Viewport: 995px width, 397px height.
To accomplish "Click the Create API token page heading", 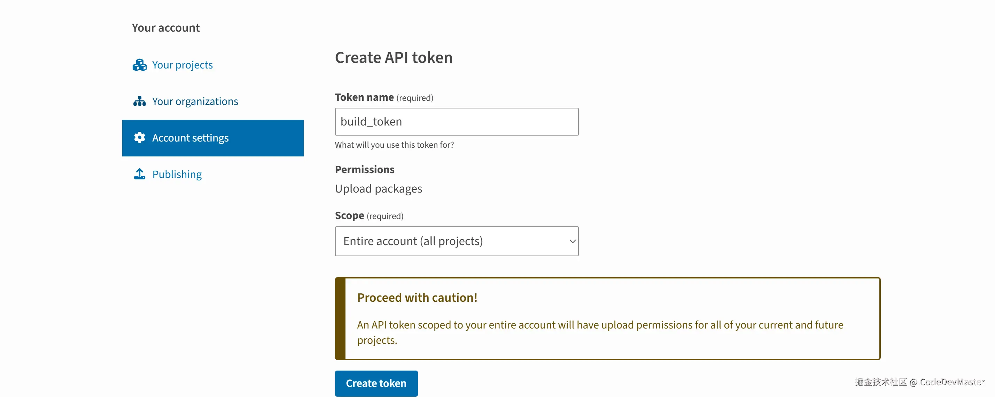I will (x=394, y=57).
